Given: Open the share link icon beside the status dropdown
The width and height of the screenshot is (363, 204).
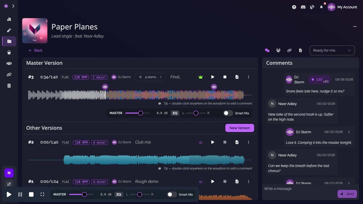Looking at the screenshot, I should point(289,50).
